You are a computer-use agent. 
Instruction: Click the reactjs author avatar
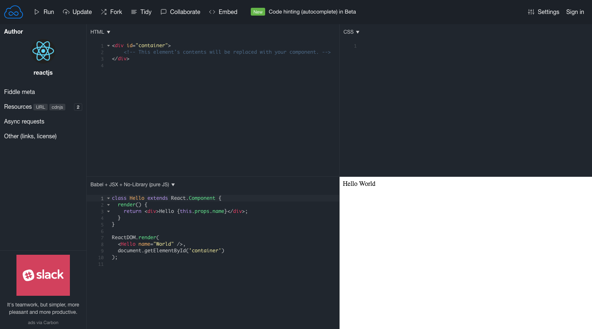(43, 51)
